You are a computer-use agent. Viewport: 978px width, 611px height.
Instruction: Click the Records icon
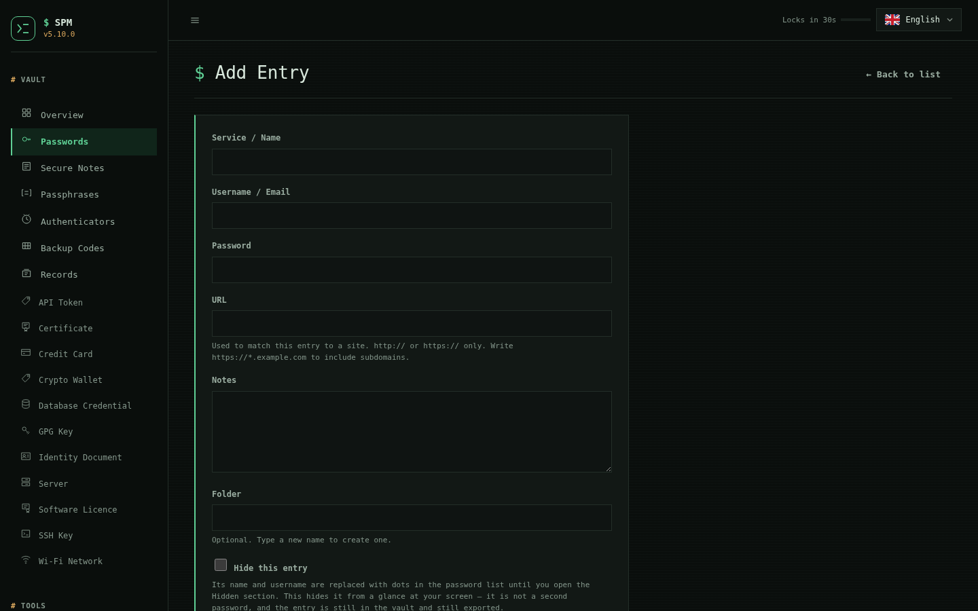pyautogui.click(x=26, y=273)
